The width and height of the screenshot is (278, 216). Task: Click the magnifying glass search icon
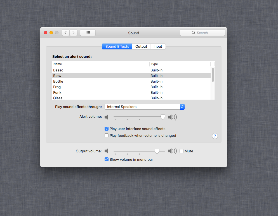tap(194, 33)
